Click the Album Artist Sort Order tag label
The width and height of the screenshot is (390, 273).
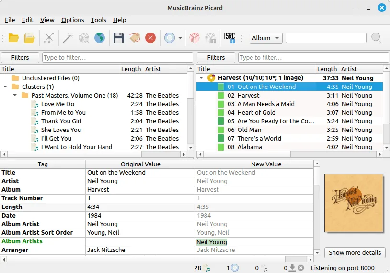pos(37,233)
